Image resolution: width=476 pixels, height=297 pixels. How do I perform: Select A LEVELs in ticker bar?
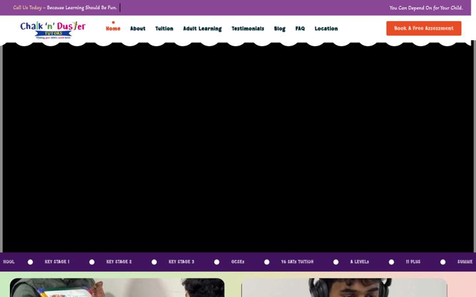360,261
